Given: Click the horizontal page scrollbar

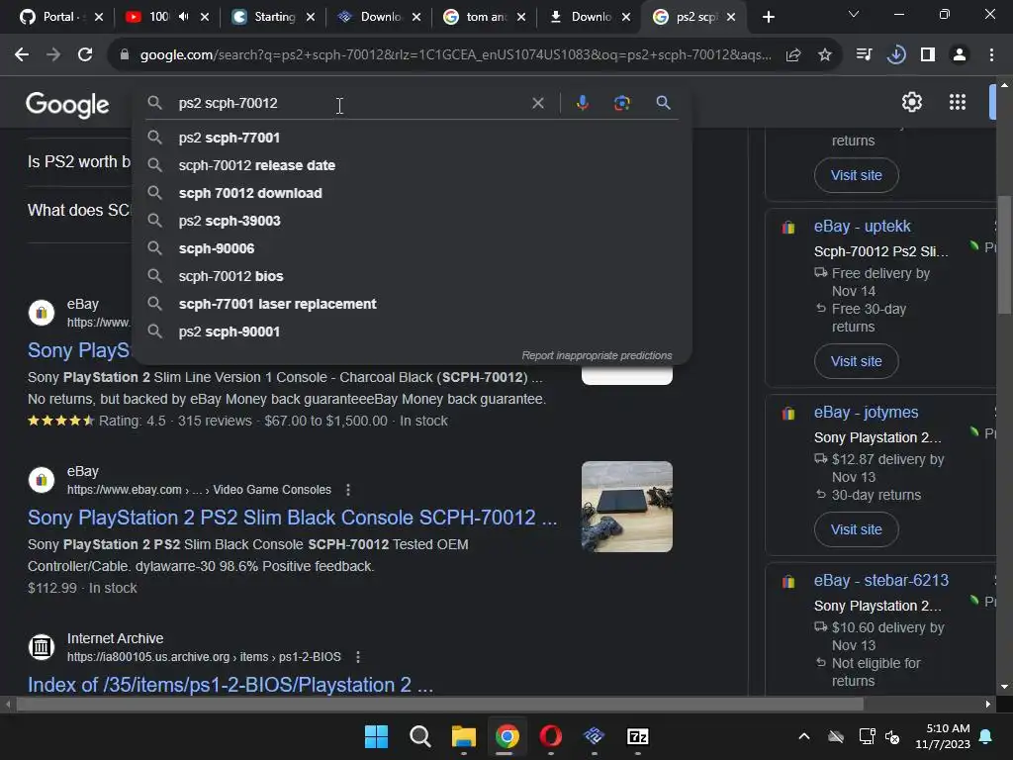Looking at the screenshot, I should tap(439, 704).
